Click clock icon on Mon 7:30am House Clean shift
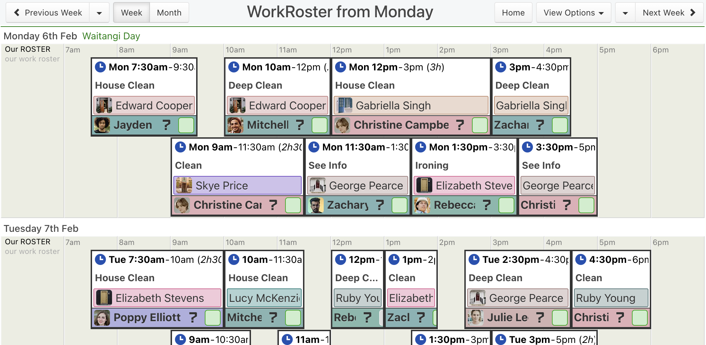The height and width of the screenshot is (345, 706). pos(100,67)
